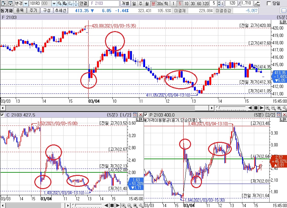Select the 30s second period
This screenshot has height=208, width=287.
pyautogui.click(x=160, y=3)
